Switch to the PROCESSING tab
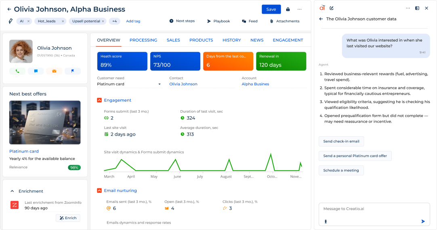The image size is (437, 230). coord(143,40)
